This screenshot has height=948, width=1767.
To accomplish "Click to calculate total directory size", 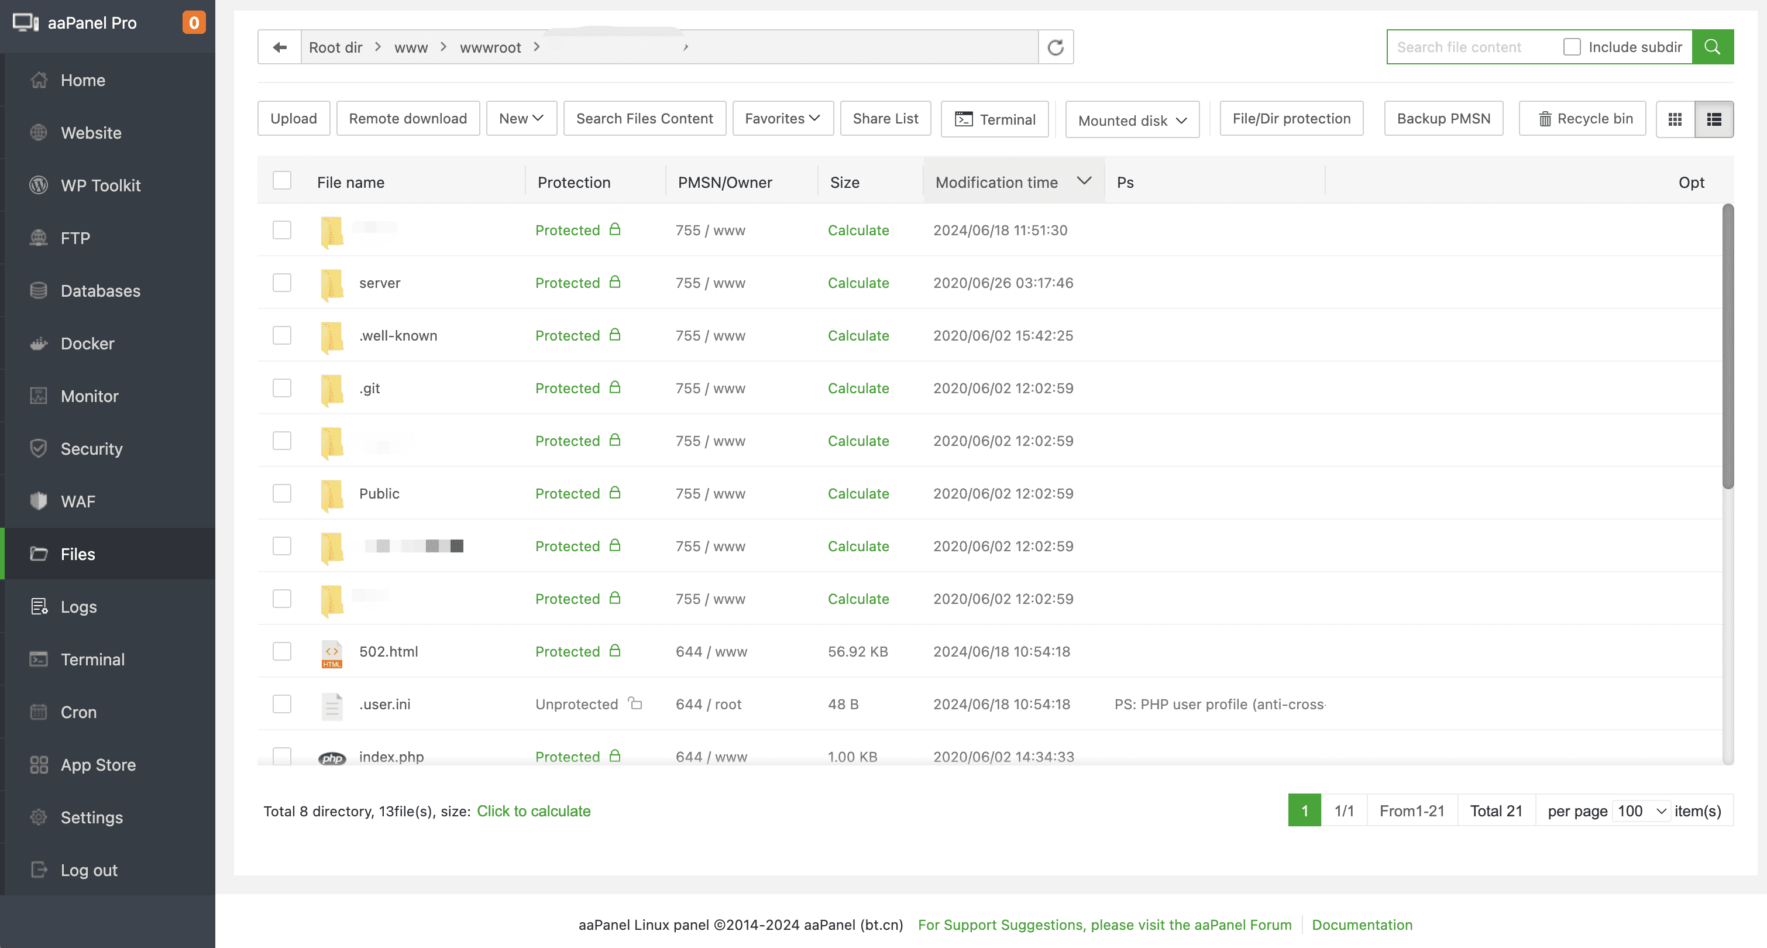I will click(x=533, y=811).
